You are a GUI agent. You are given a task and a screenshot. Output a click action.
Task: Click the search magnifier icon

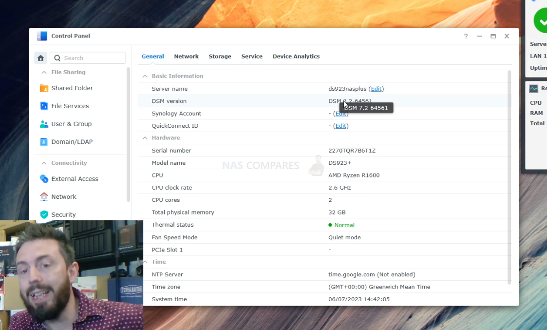(57, 58)
